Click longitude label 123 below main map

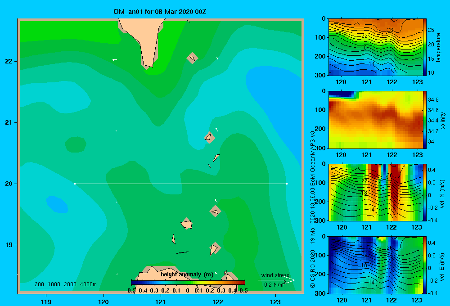pos(275,301)
